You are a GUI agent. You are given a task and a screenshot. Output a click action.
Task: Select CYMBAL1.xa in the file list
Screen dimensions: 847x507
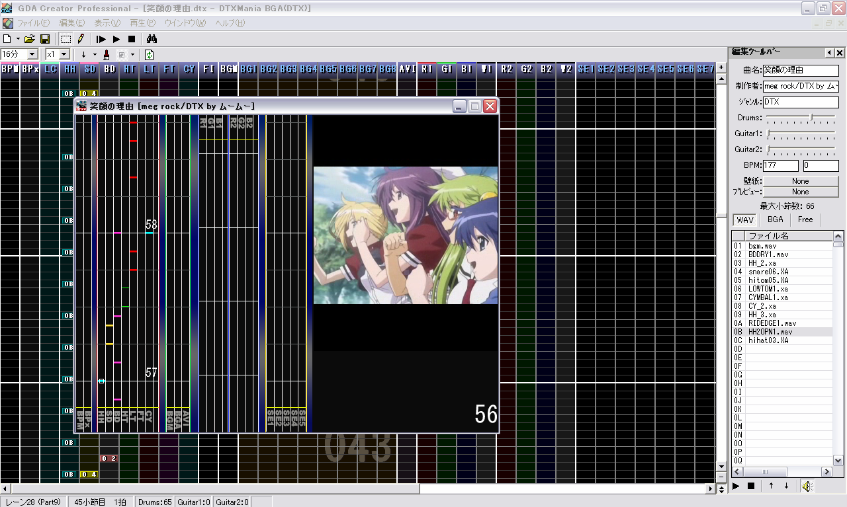(782, 297)
